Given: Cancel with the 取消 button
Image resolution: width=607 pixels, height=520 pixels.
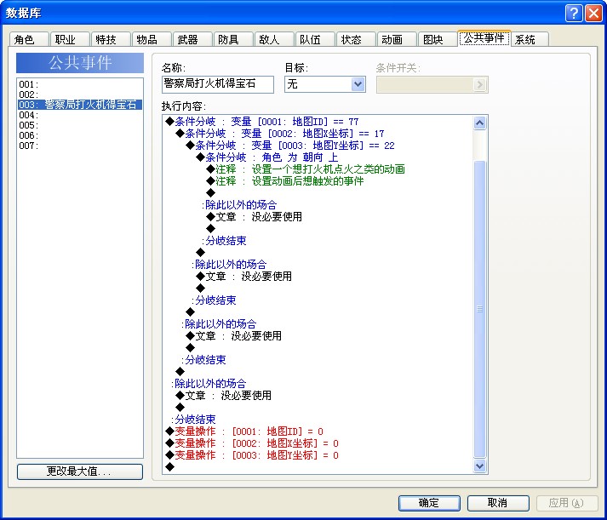Looking at the screenshot, I should click(x=498, y=503).
